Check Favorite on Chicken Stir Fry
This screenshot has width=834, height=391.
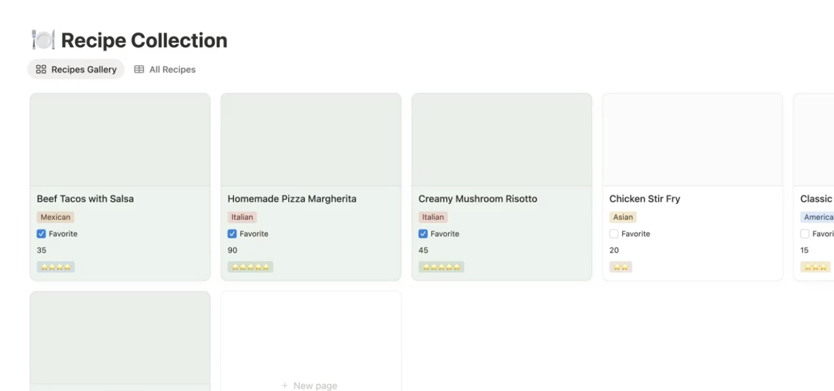pyautogui.click(x=614, y=234)
